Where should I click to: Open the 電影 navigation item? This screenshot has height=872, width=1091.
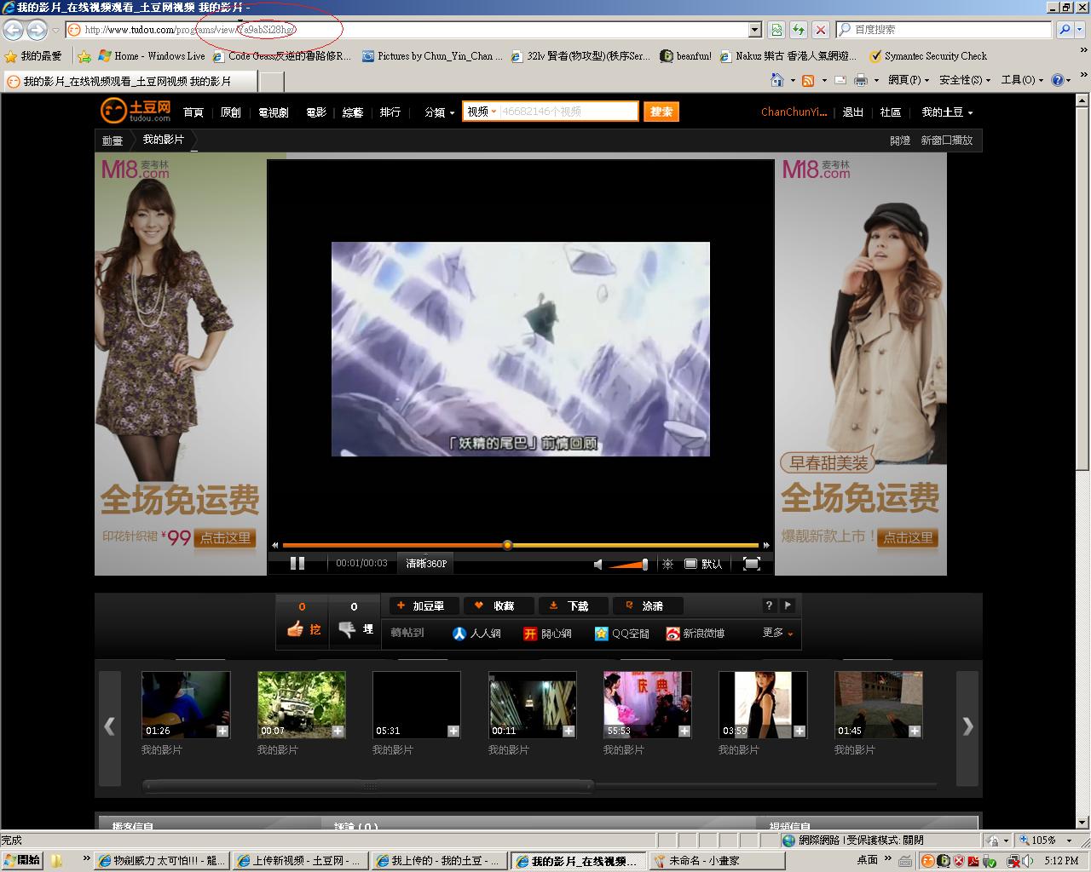coord(316,112)
